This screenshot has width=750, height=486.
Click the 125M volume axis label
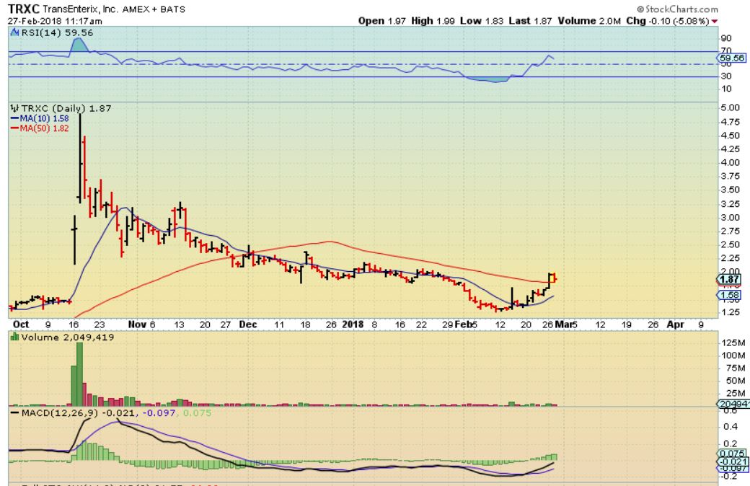[x=733, y=343]
